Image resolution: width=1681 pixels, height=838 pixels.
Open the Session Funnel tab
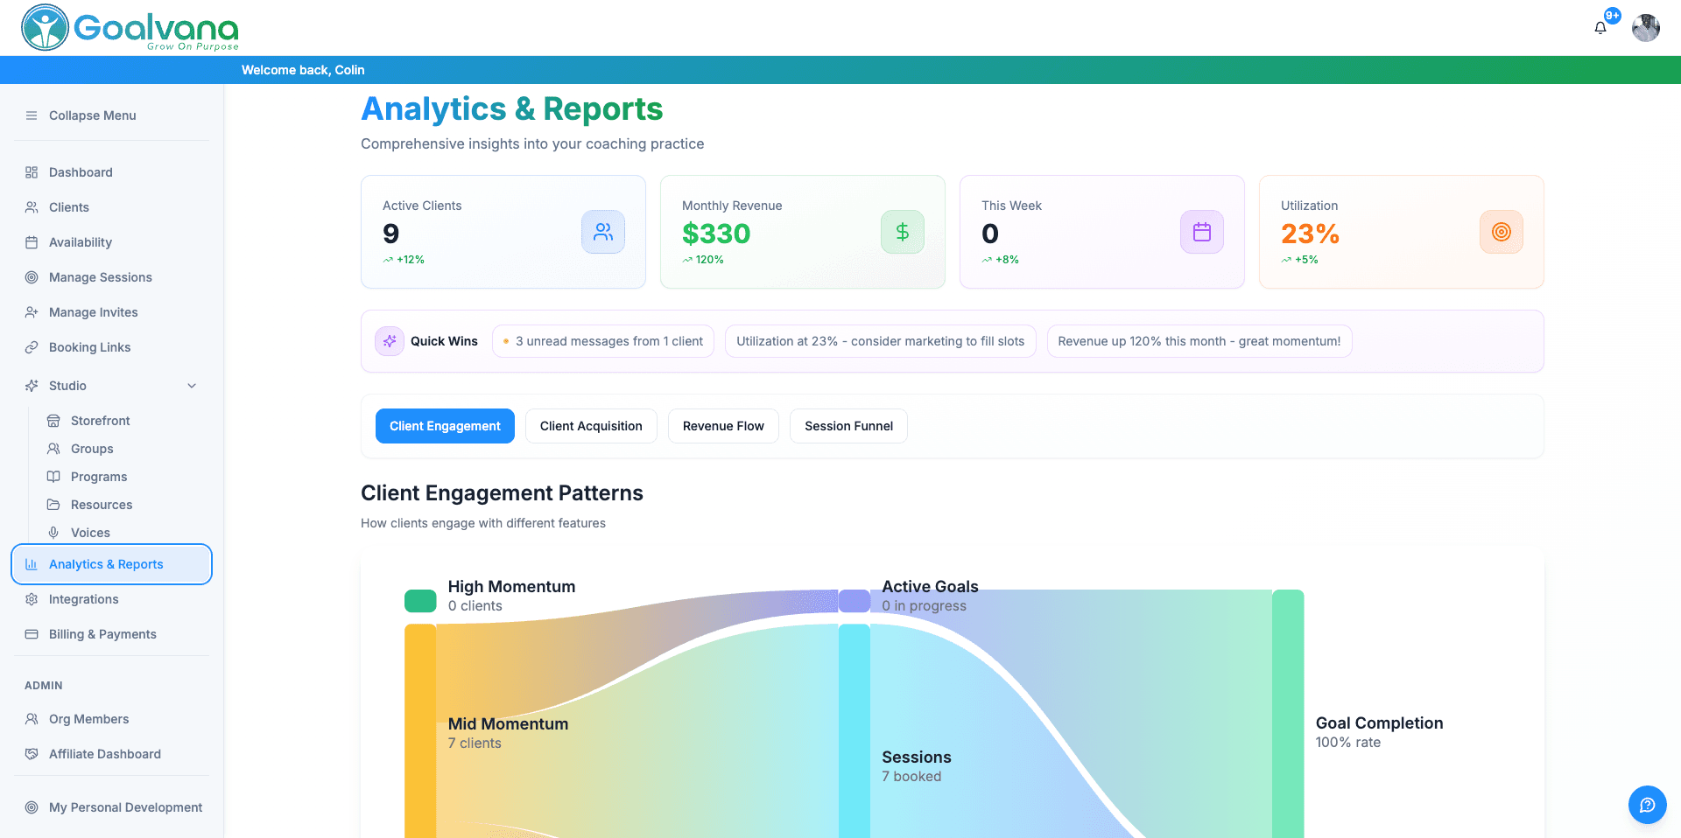click(x=848, y=426)
